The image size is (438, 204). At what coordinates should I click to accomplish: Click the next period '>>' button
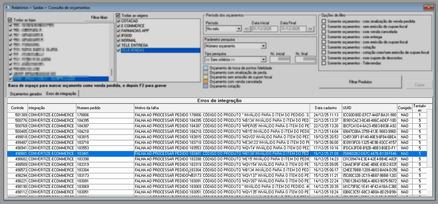(x=310, y=29)
